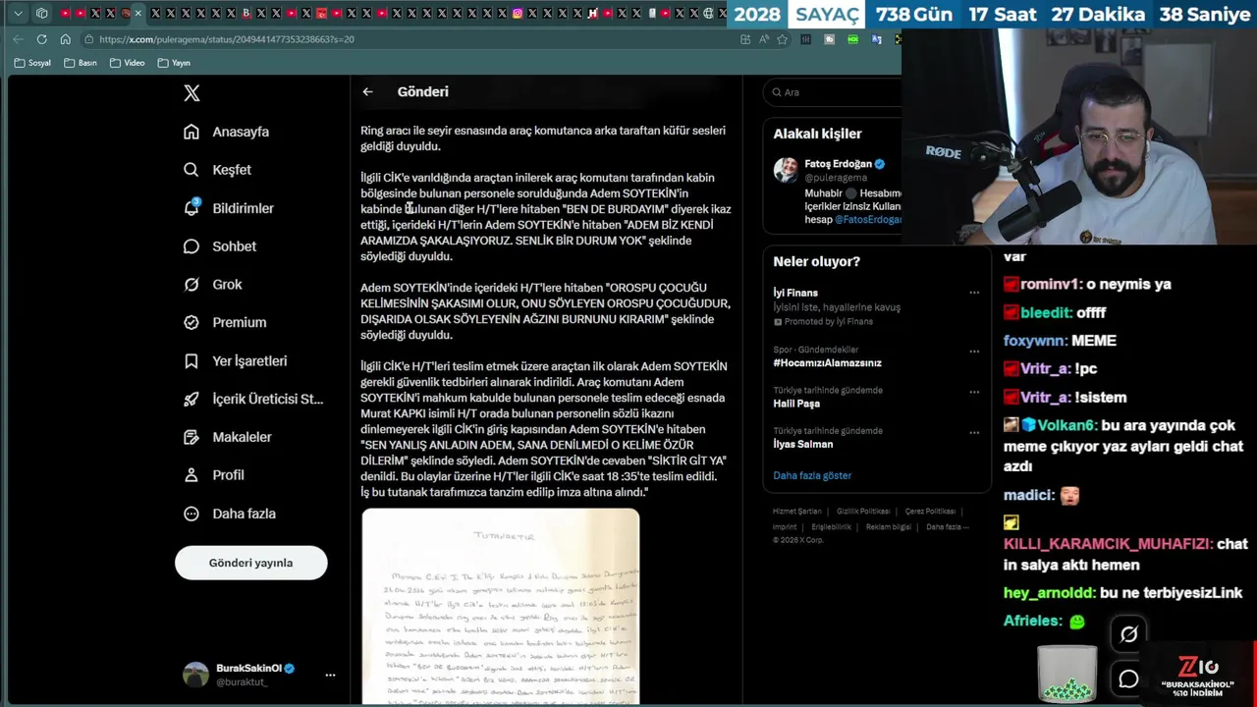1257x707 pixels.
Task: Add page to favorites star icon
Action: [x=782, y=39]
